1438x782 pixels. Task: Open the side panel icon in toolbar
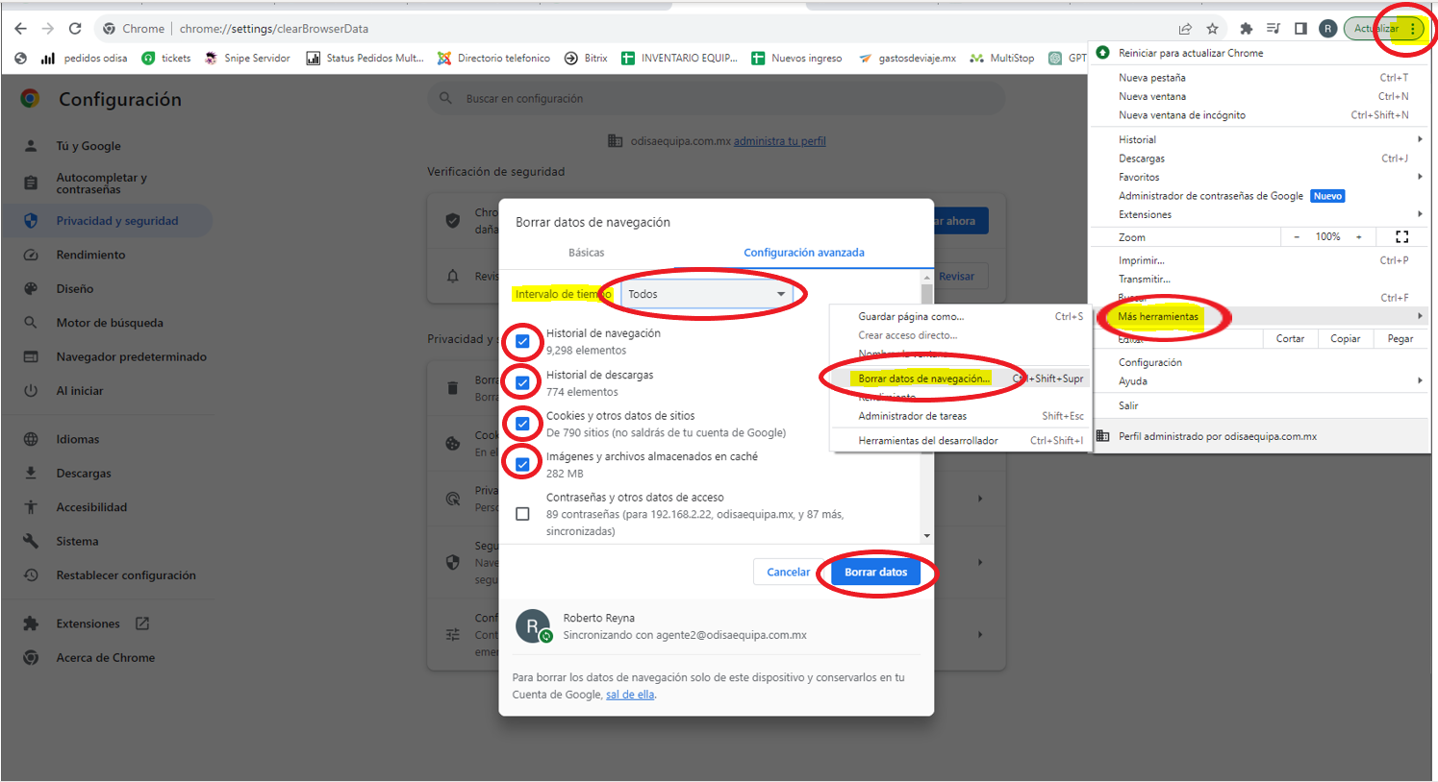(x=1300, y=29)
